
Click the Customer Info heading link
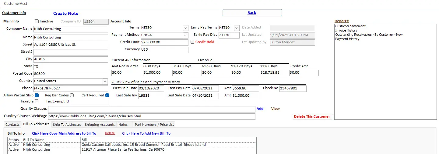point(14,13)
